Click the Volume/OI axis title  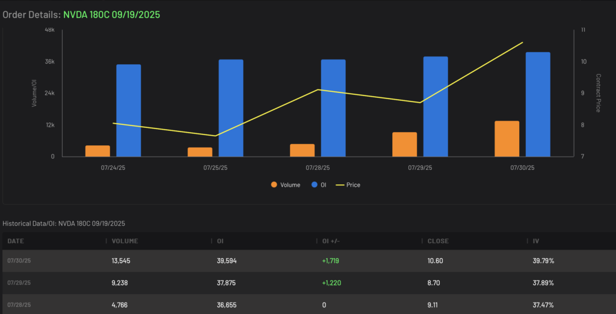click(34, 93)
